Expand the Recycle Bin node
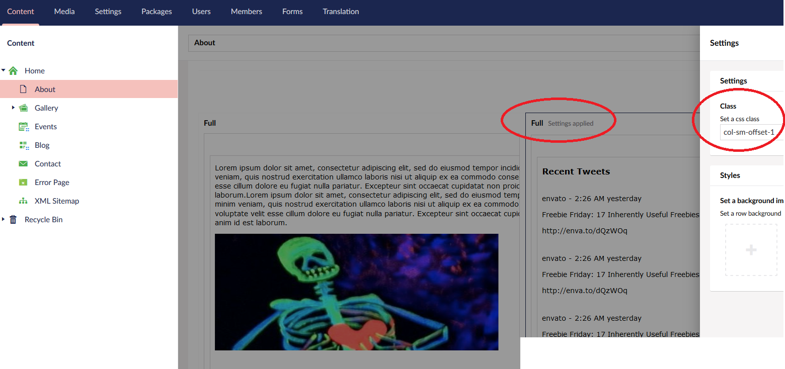Screen dimensions: 785x369 coord(4,219)
